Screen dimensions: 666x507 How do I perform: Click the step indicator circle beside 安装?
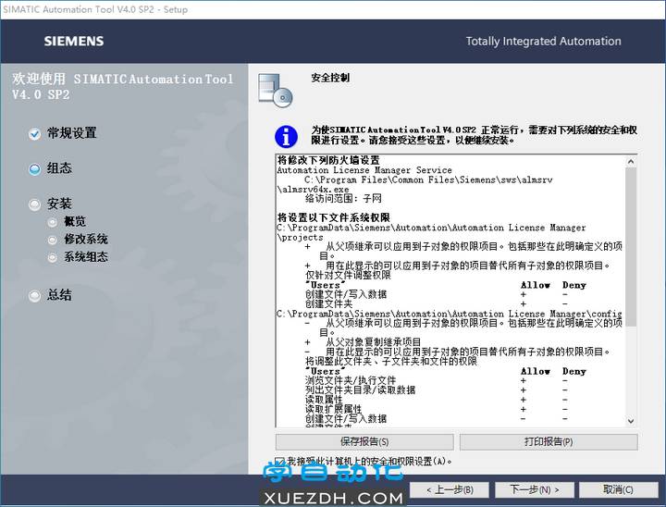pos(34,204)
